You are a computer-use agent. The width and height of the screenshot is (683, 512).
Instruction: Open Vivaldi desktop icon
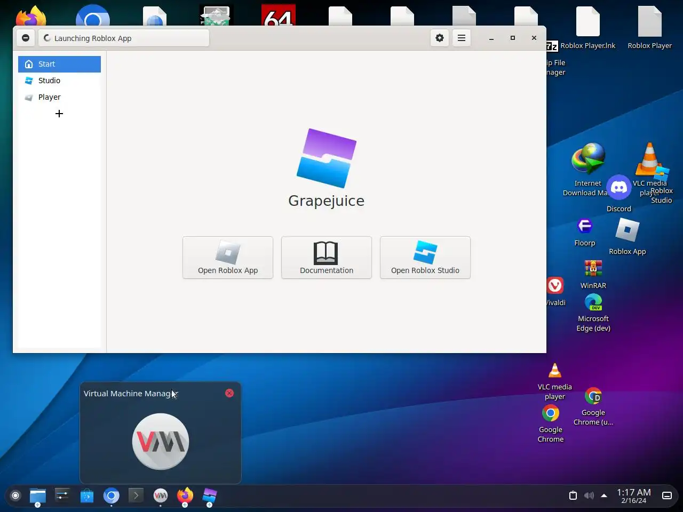pos(555,291)
